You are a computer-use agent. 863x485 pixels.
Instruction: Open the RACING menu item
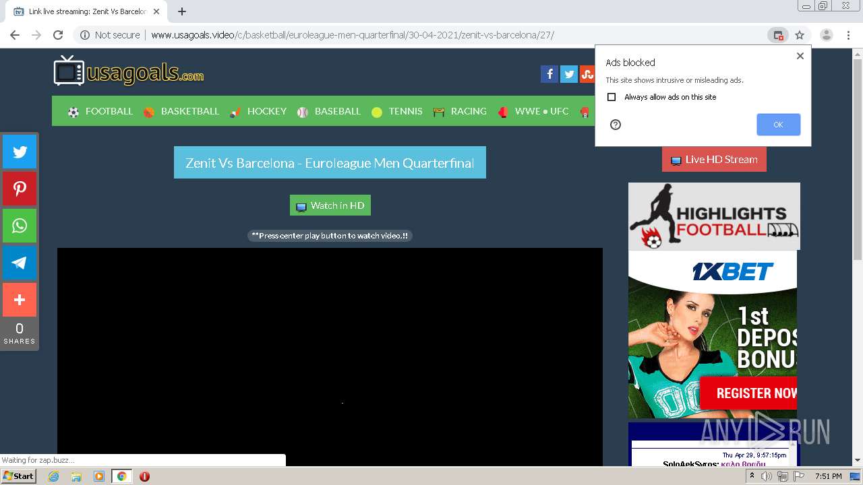click(x=460, y=111)
